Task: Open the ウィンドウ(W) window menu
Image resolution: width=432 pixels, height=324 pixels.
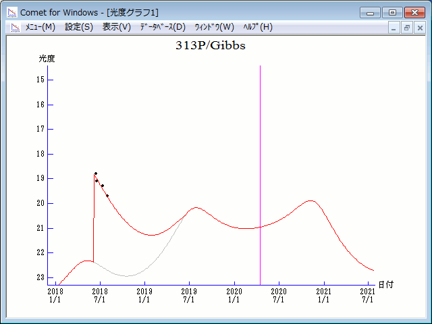Action: point(214,27)
